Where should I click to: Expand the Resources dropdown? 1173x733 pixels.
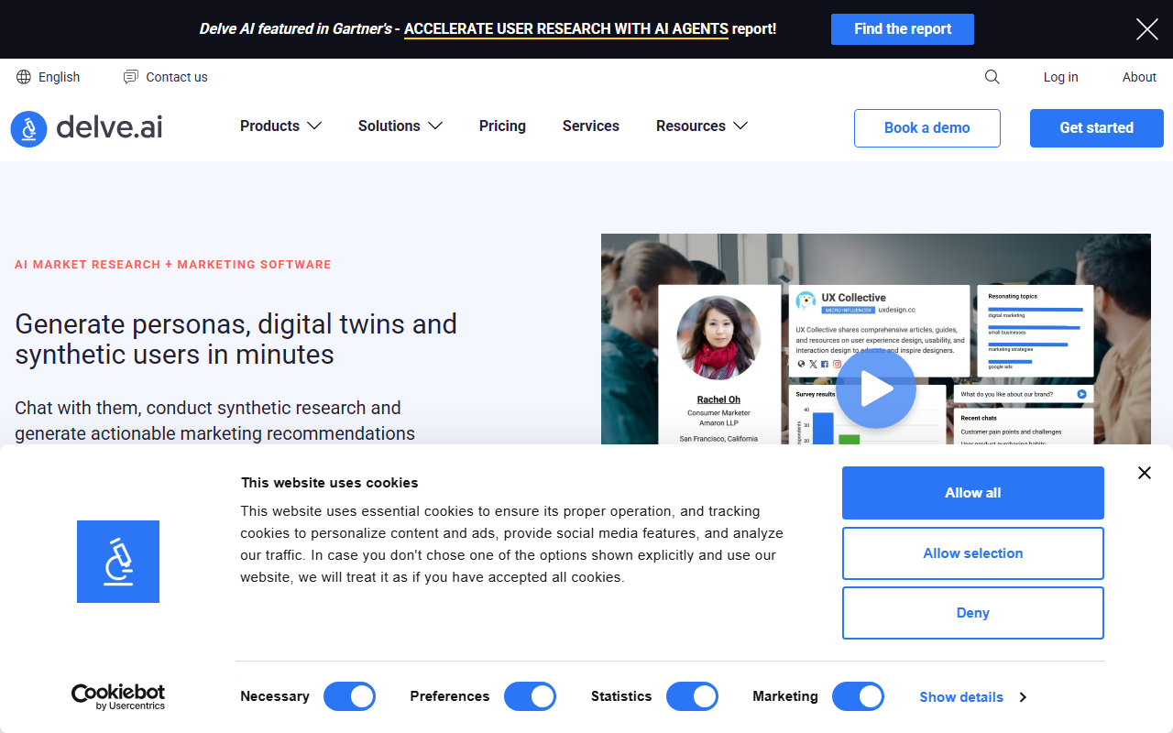coord(702,126)
